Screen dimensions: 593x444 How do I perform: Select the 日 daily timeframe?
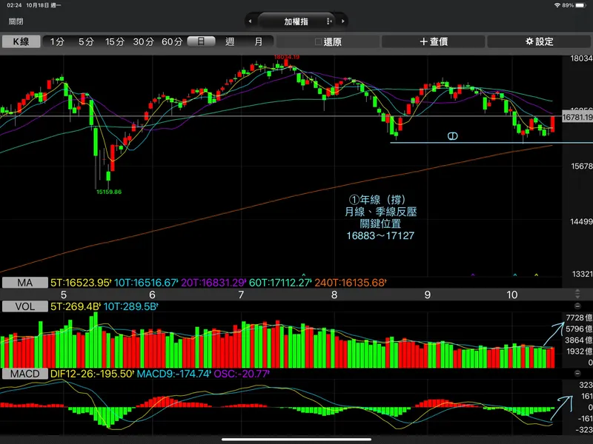(201, 41)
